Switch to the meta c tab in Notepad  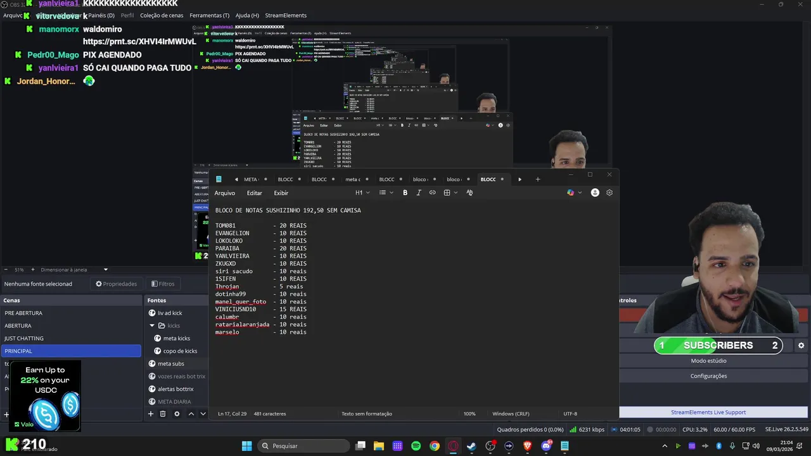(x=352, y=179)
